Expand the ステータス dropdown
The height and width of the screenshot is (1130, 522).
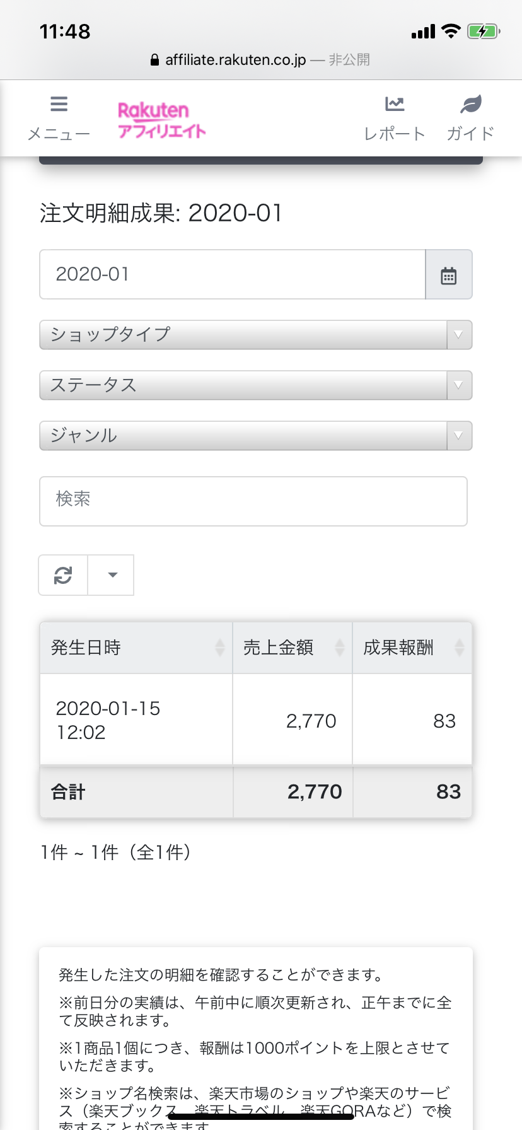pyautogui.click(x=255, y=385)
